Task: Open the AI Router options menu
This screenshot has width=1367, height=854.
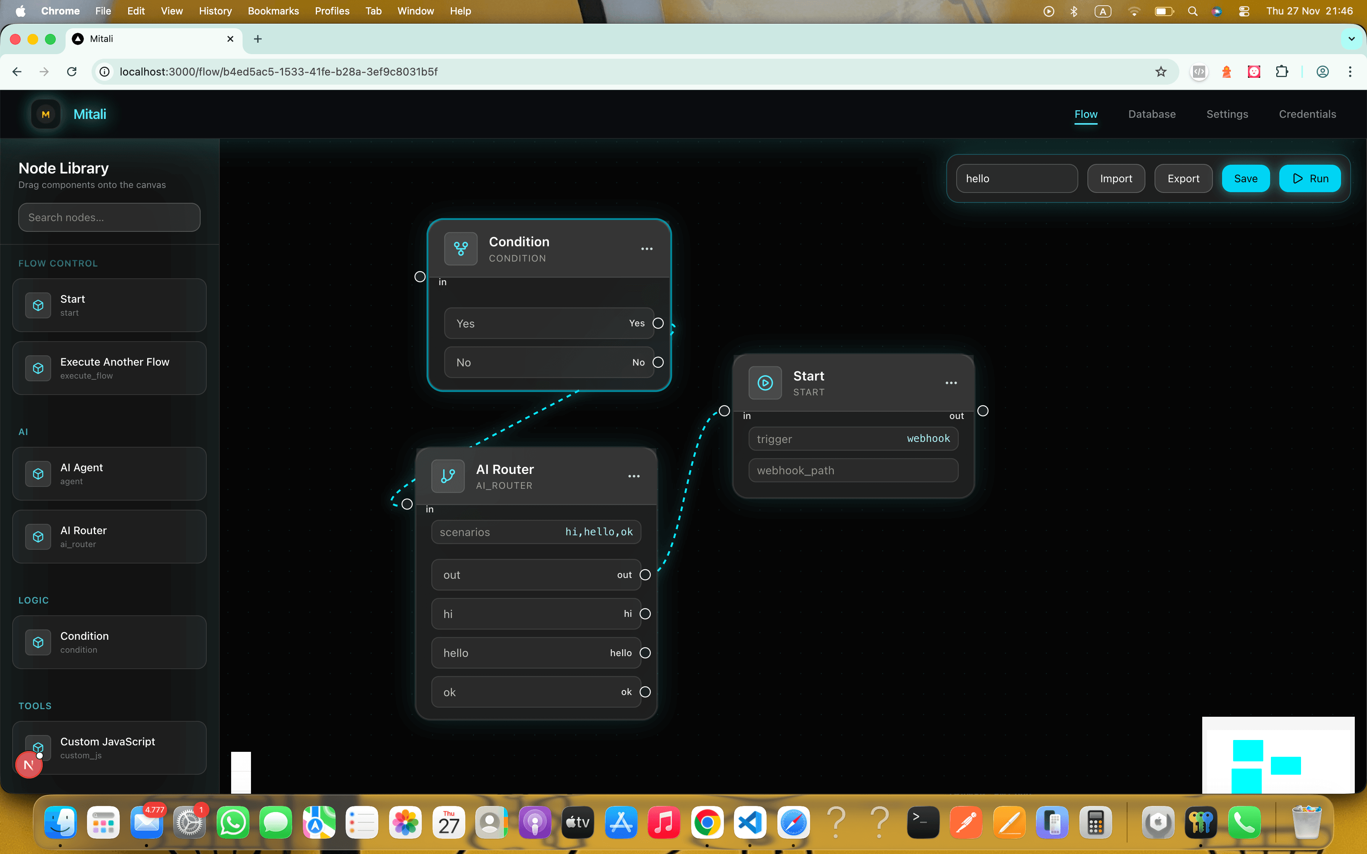Action: (633, 476)
